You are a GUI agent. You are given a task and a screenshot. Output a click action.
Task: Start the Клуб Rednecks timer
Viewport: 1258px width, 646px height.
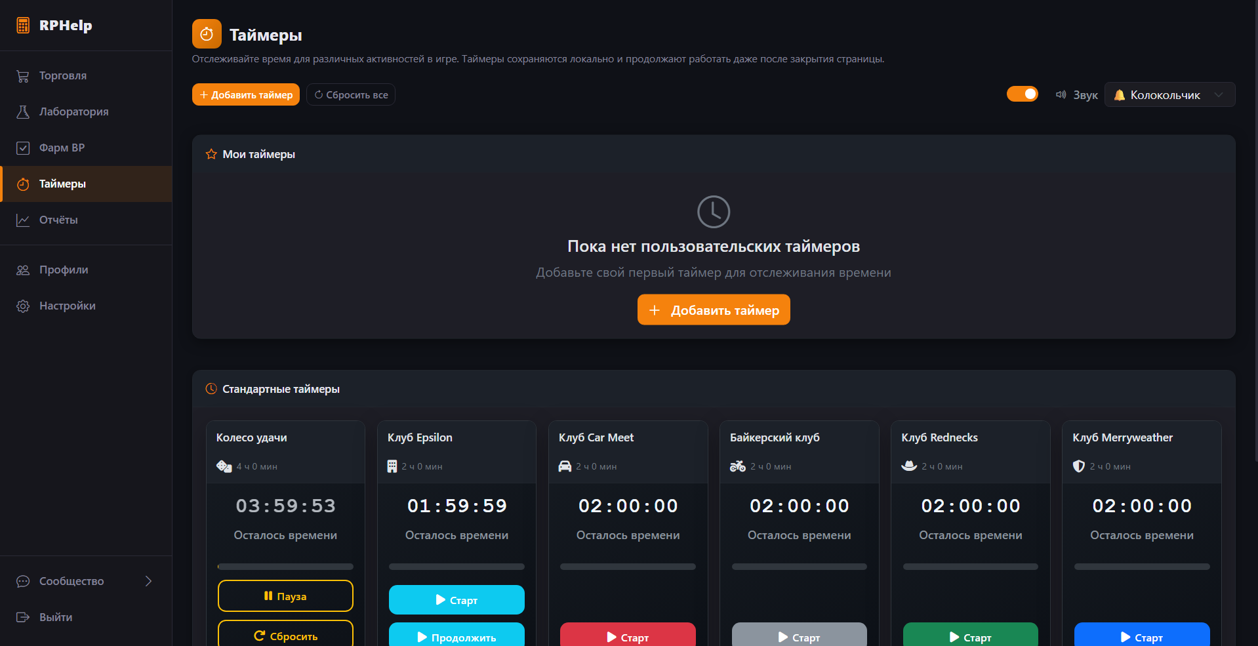971,636
